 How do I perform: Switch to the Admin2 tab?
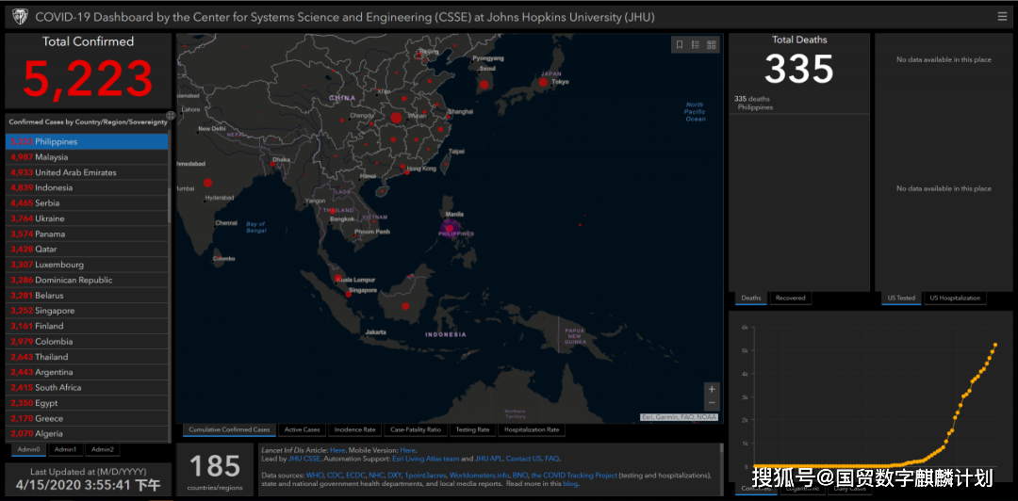tap(102, 449)
